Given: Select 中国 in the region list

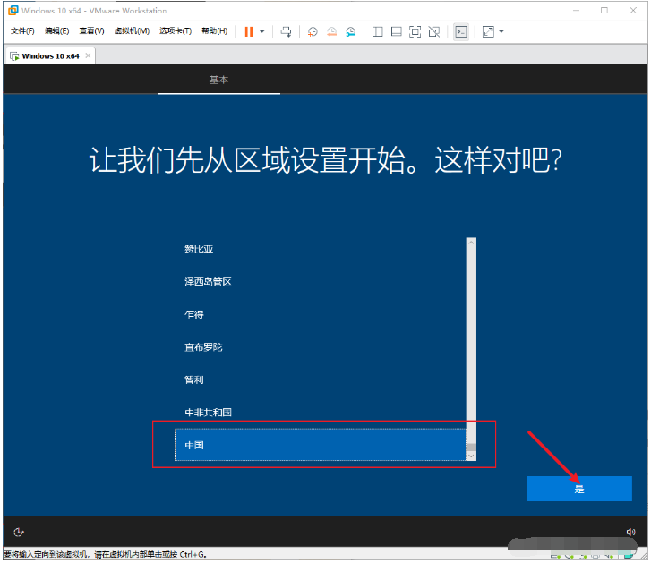Looking at the screenshot, I should click(320, 445).
